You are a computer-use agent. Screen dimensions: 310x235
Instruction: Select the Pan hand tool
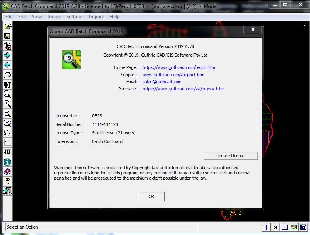coord(8,133)
